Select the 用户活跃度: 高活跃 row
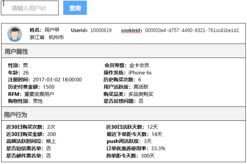The width and height of the screenshot is (247, 164). [126, 87]
